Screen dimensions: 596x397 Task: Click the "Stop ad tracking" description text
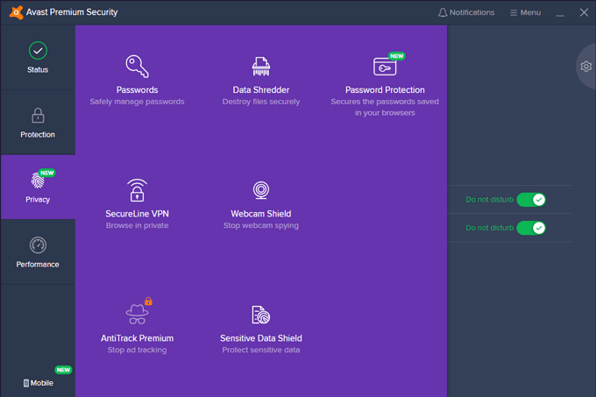137,351
